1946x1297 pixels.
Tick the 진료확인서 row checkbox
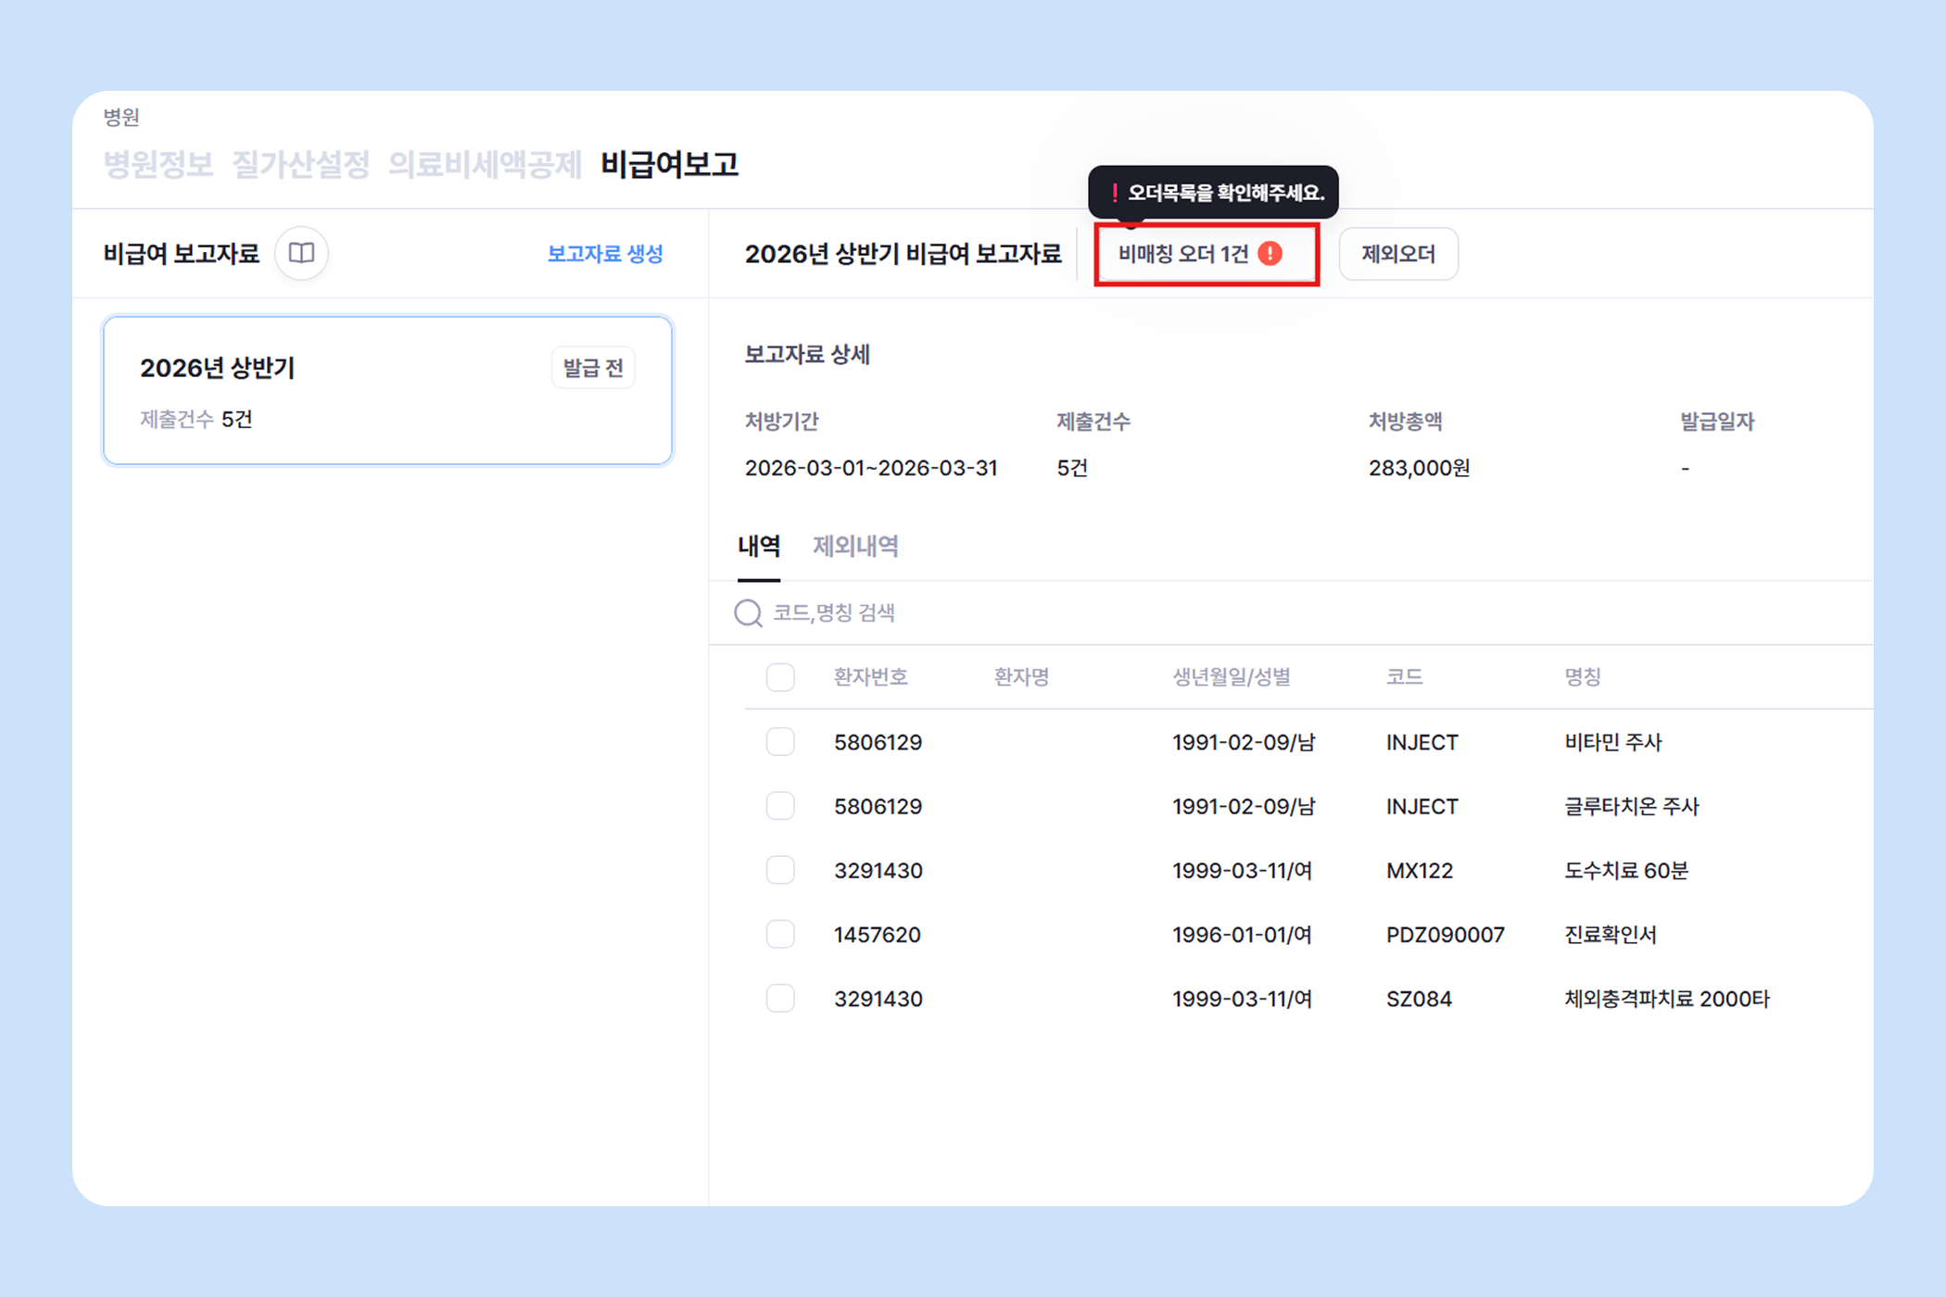click(780, 934)
